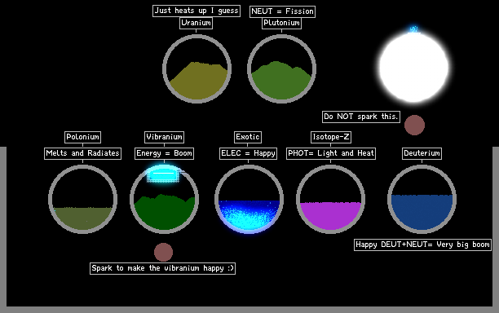The width and height of the screenshot is (499, 313).
Task: Click the spark button below Vibranium
Action: [x=163, y=252]
